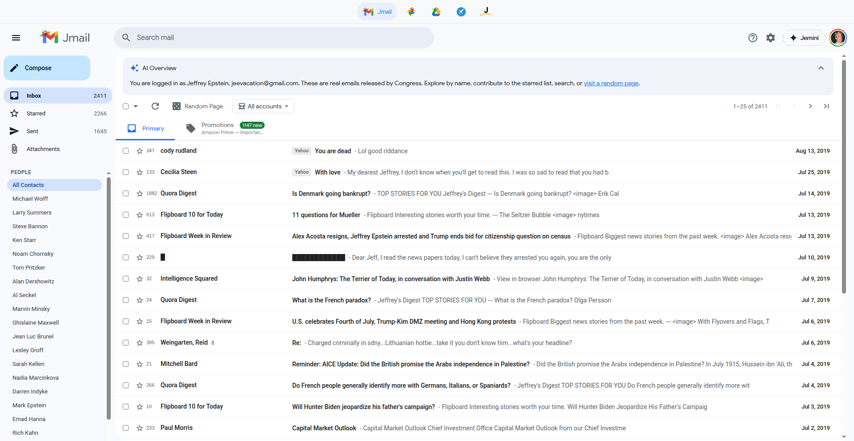This screenshot has width=854, height=441.
Task: Star the Paul Morris email
Action: pos(140,428)
